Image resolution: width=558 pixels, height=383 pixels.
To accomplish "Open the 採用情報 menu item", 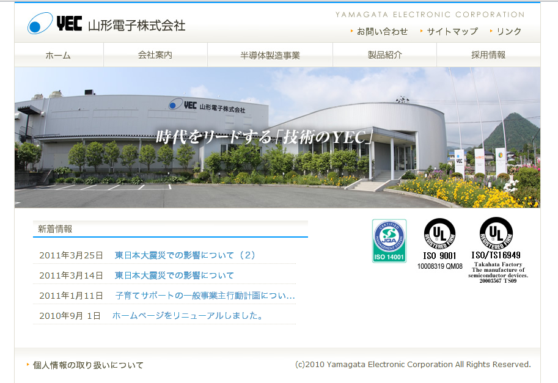I will 488,55.
